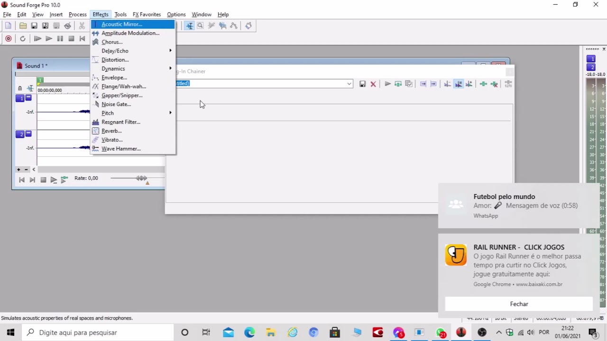This screenshot has height=341, width=607.
Task: Expand Pitch submenu
Action: 133,113
